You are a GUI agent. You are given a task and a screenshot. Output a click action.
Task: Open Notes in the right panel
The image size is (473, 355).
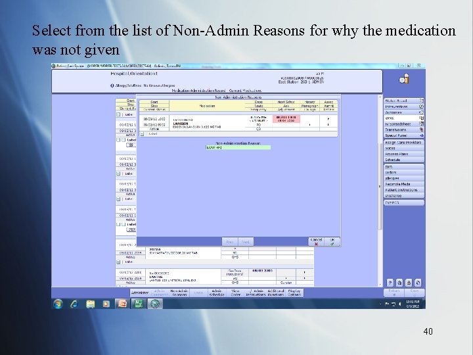404,148
